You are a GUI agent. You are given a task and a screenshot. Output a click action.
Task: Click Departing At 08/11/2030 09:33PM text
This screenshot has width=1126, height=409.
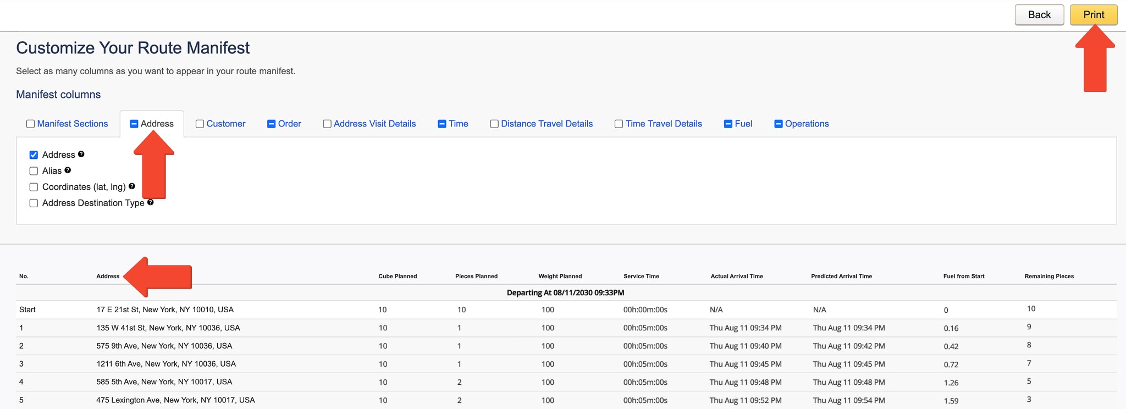tap(565, 292)
